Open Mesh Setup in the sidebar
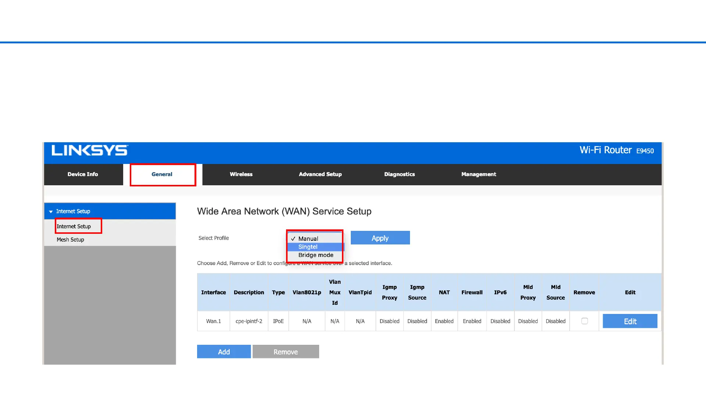Viewport: 706px width, 397px height. point(70,240)
